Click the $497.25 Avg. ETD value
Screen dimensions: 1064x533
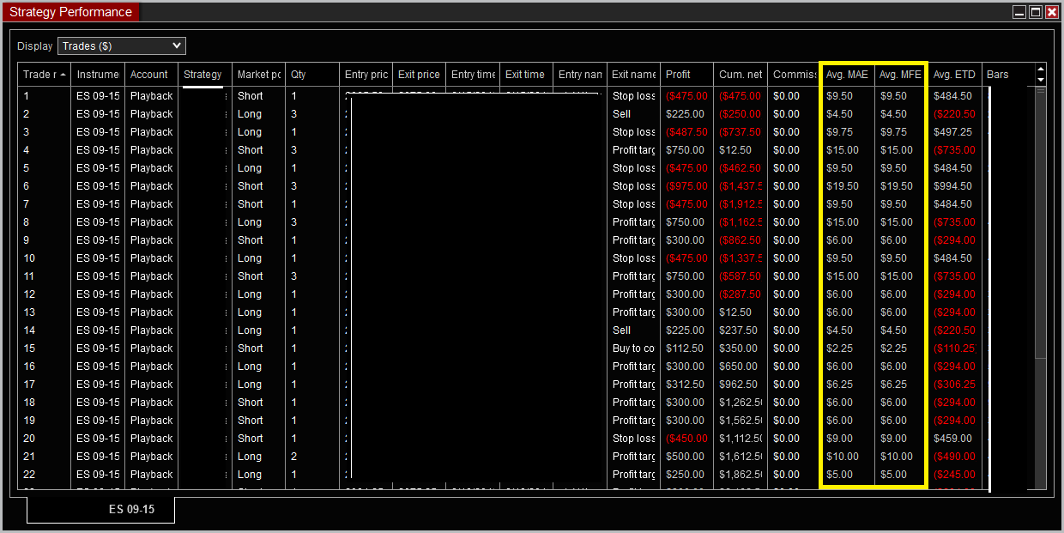[952, 132]
